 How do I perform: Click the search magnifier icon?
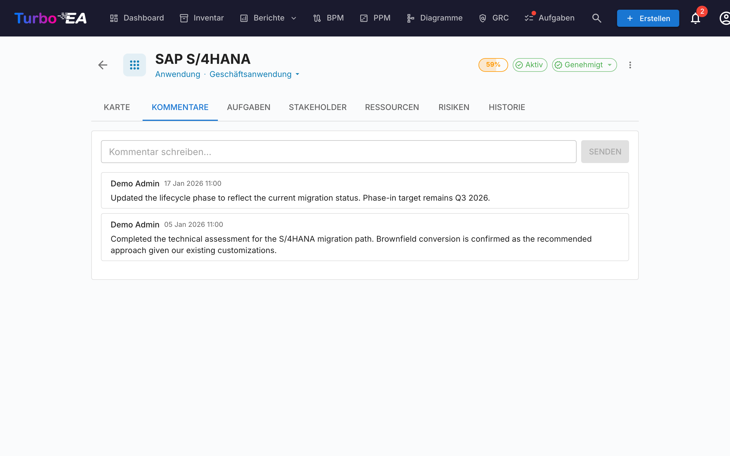(x=596, y=18)
